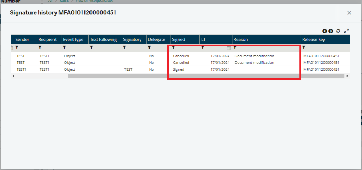This screenshot has height=170, width=362.
Task: Click the LT column header
Action: pos(204,40)
